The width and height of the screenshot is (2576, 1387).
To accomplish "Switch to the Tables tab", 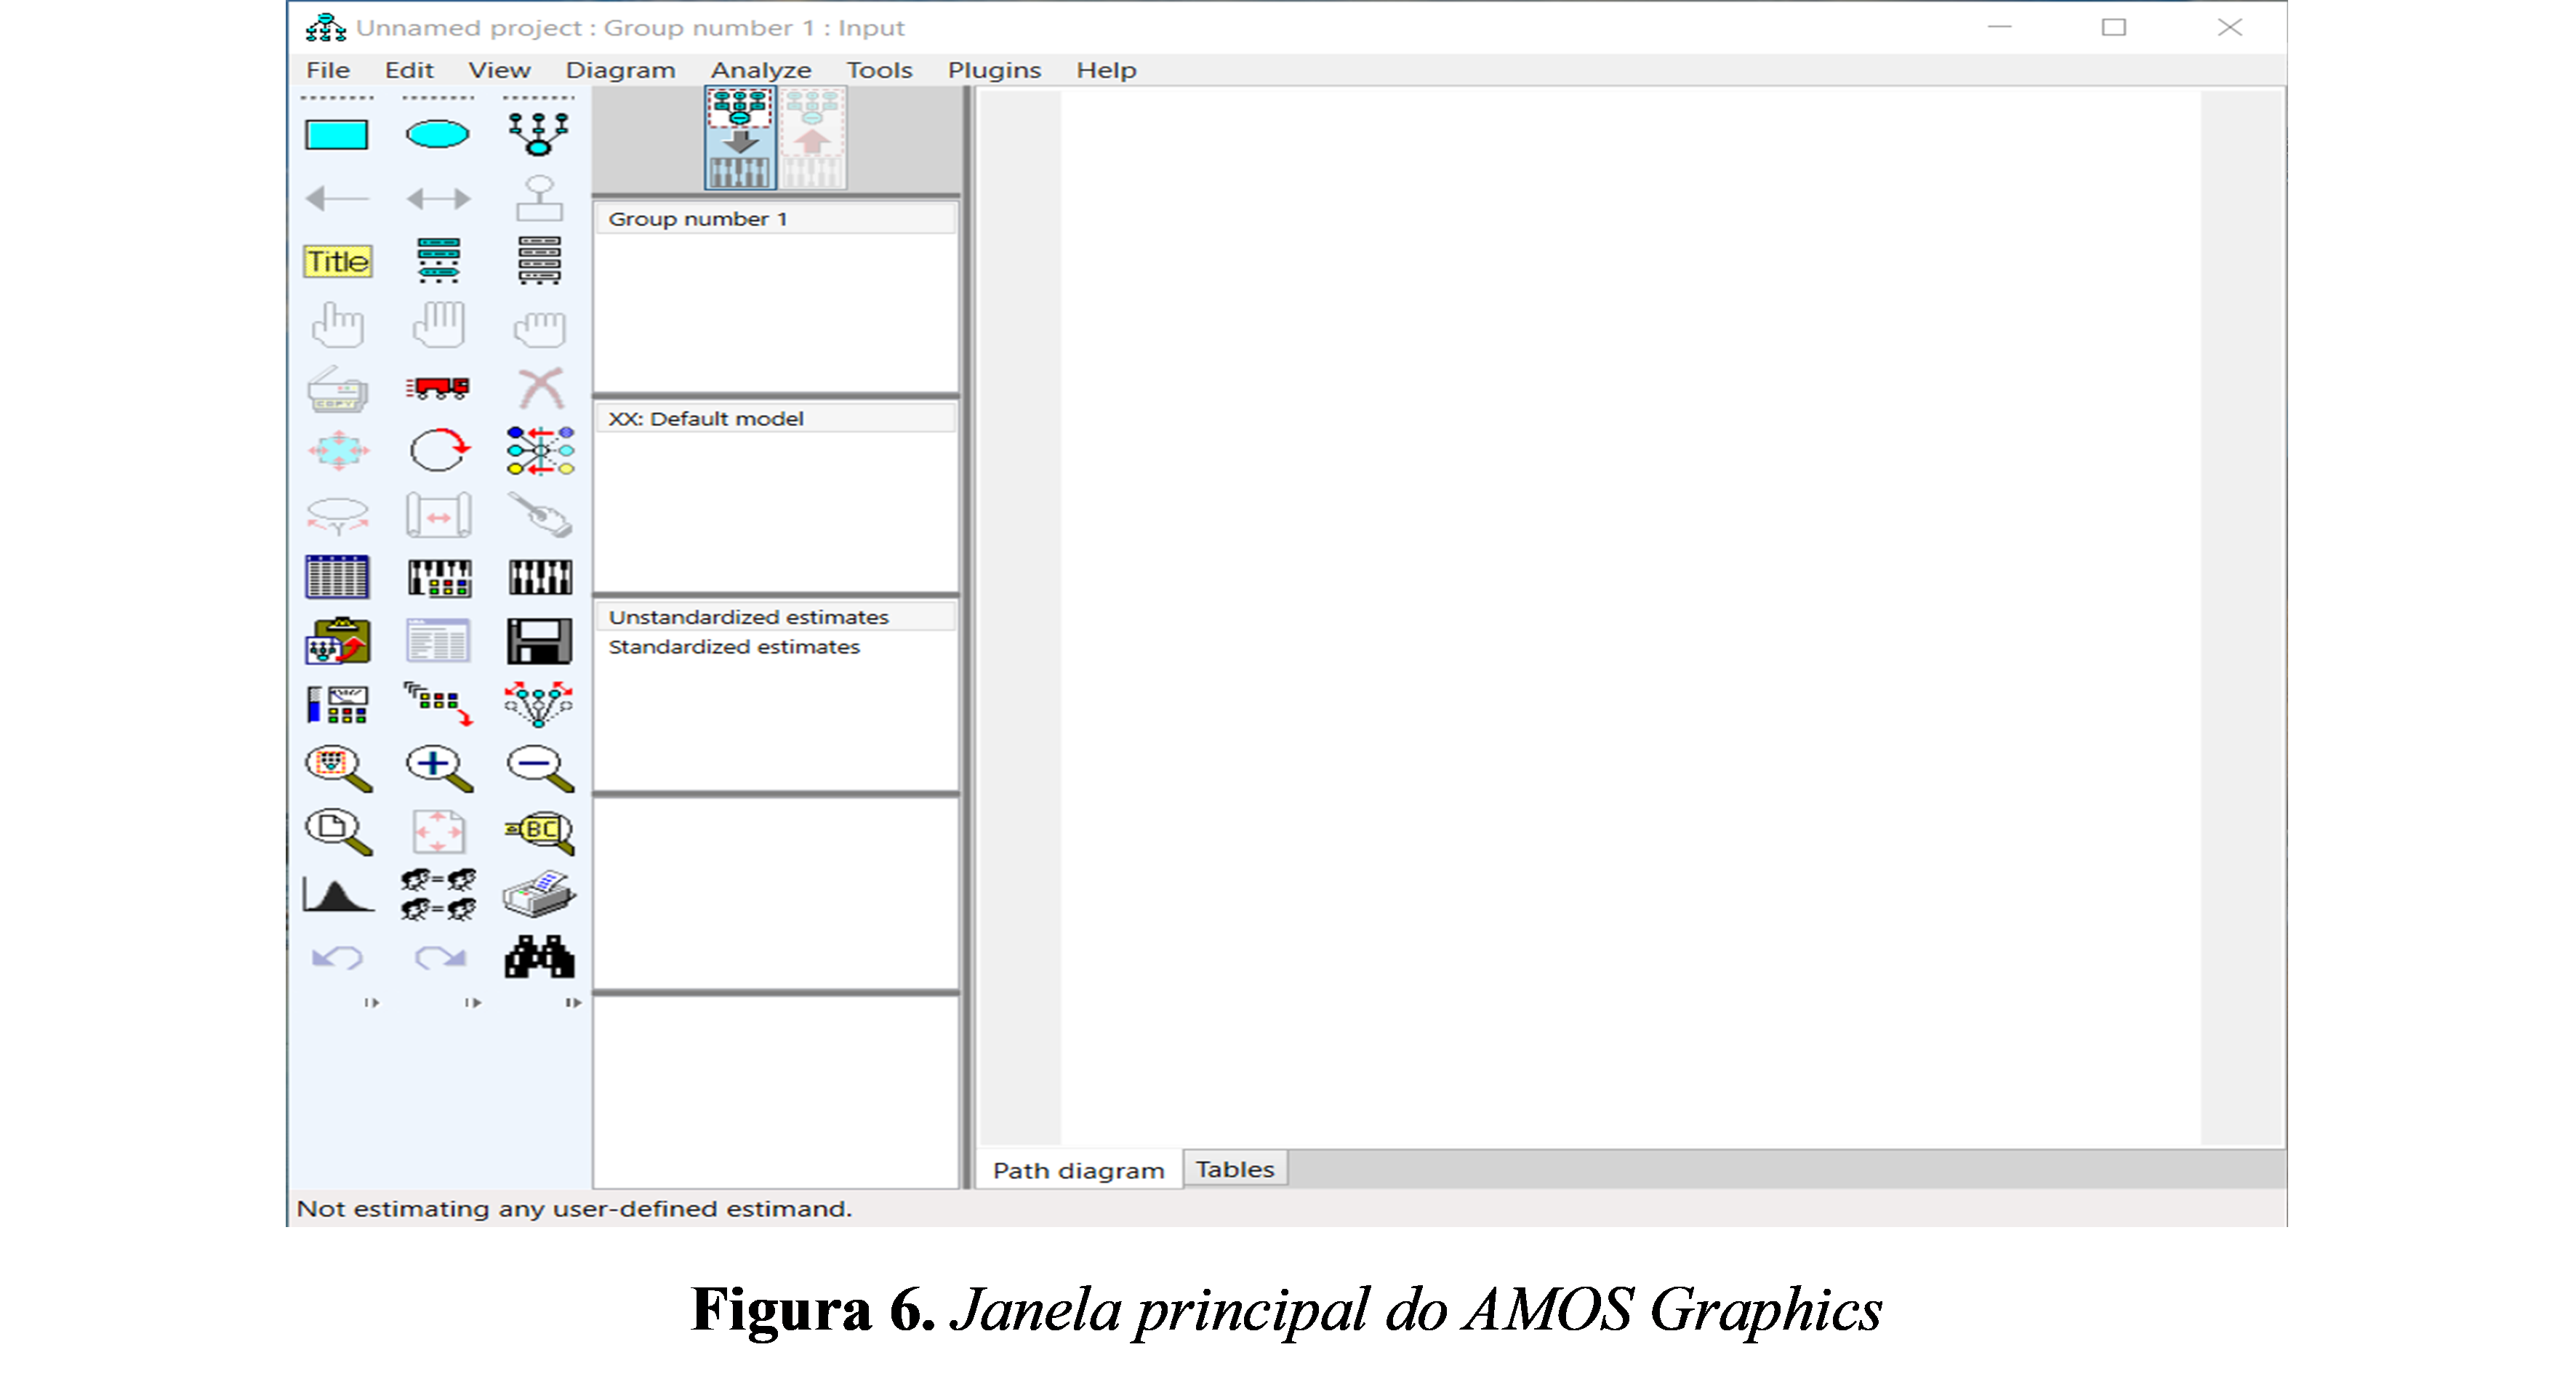I will (1234, 1169).
